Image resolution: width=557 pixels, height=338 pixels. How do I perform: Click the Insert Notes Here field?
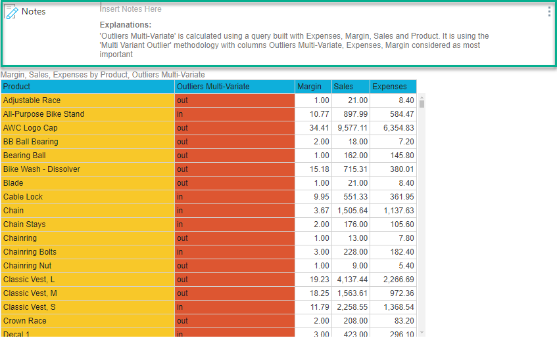click(132, 9)
